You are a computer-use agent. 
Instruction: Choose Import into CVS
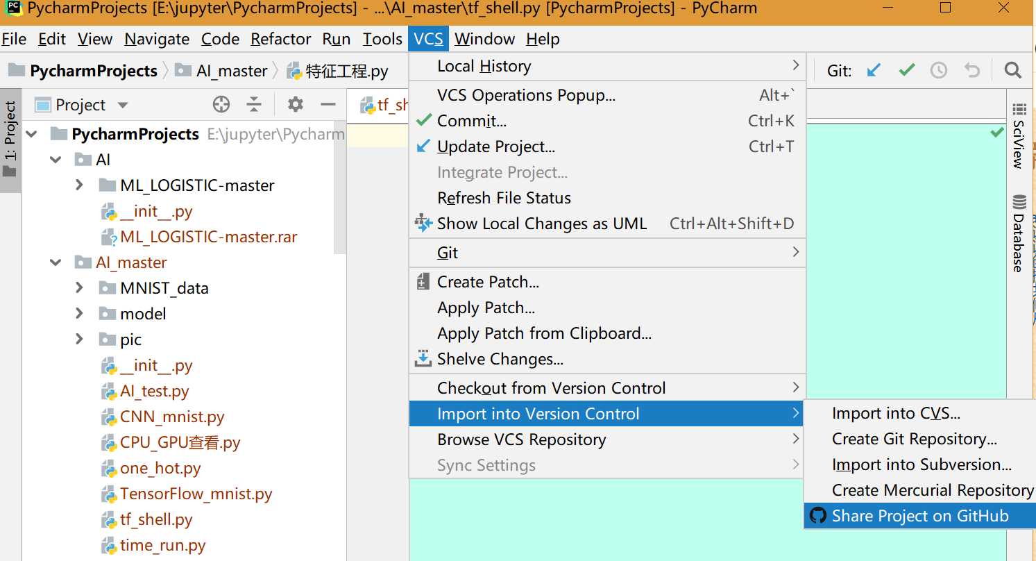pyautogui.click(x=920, y=413)
